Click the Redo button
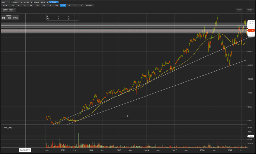Screen dimensions: 256x154 249,10
